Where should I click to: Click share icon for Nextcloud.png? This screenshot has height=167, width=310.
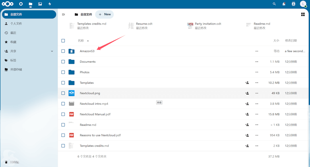(247, 93)
